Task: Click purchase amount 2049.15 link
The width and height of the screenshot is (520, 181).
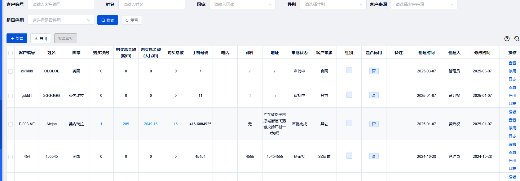Action: tap(151, 124)
